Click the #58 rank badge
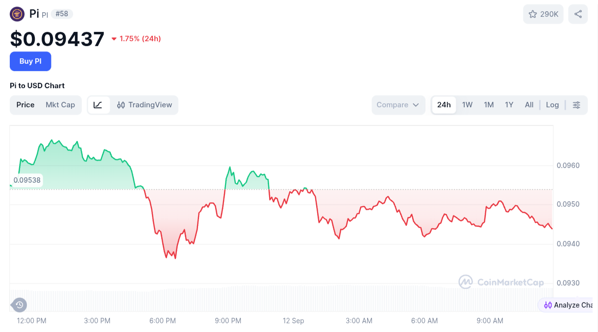598x332 pixels. point(62,14)
